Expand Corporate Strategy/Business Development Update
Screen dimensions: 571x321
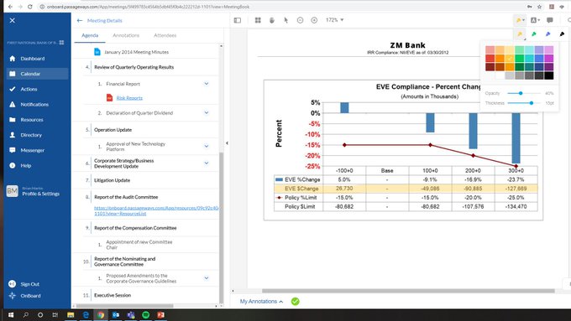(207, 163)
